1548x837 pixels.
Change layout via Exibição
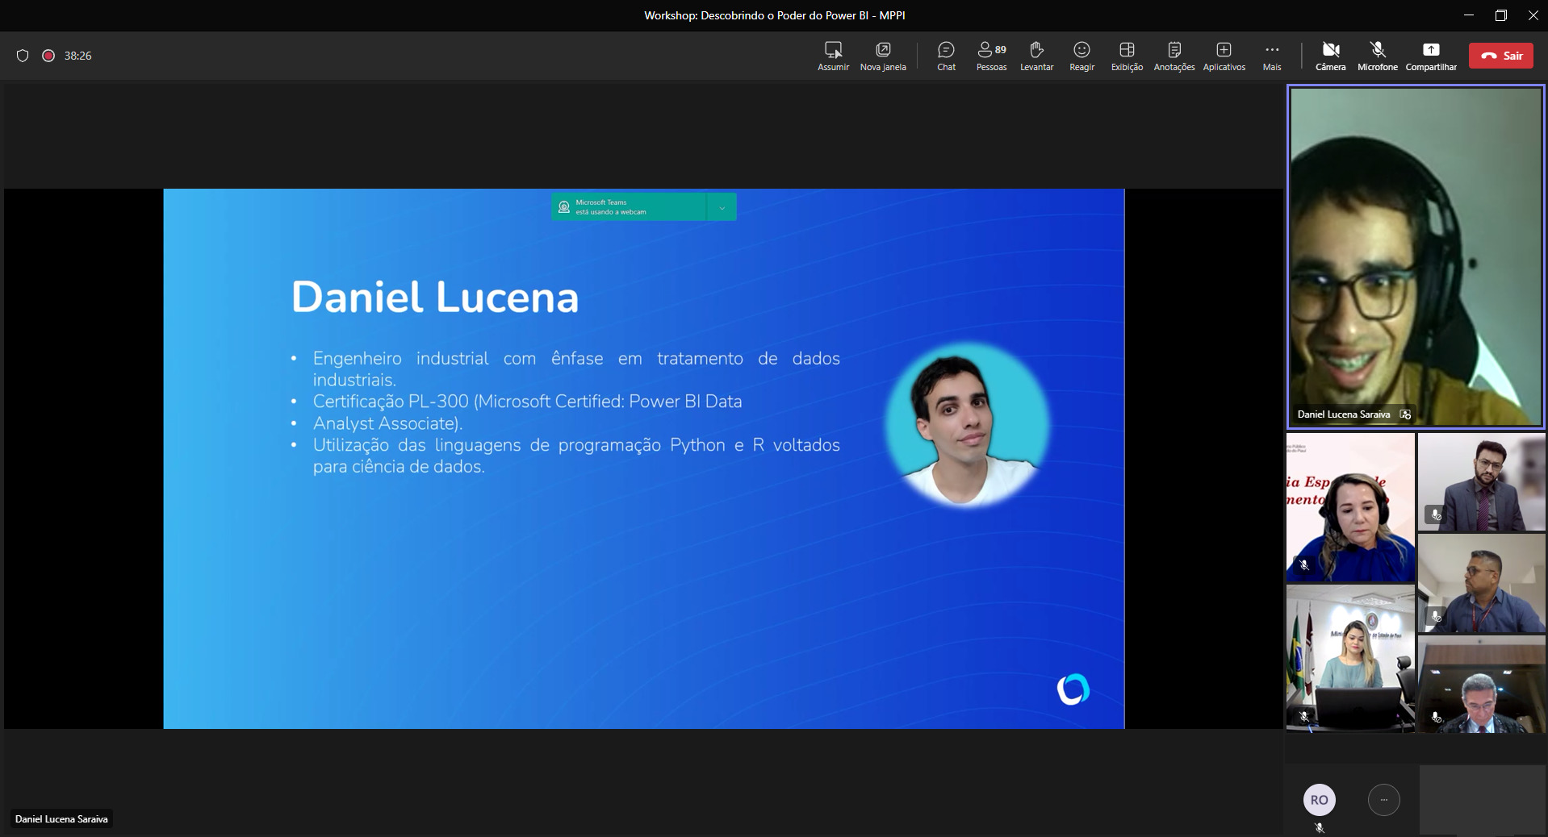[1127, 56]
